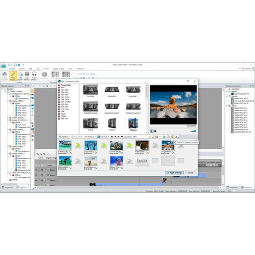This screenshot has height=255, width=255.
Task: Open the Export project ribbon tab
Action: tap(59, 69)
